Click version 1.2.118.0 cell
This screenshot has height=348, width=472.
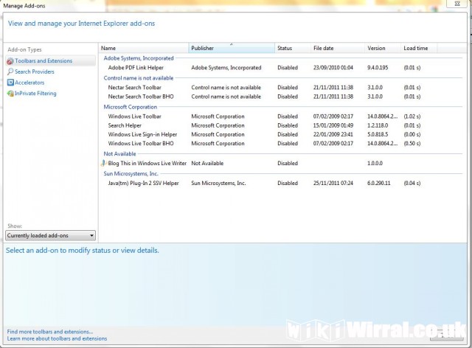point(378,125)
